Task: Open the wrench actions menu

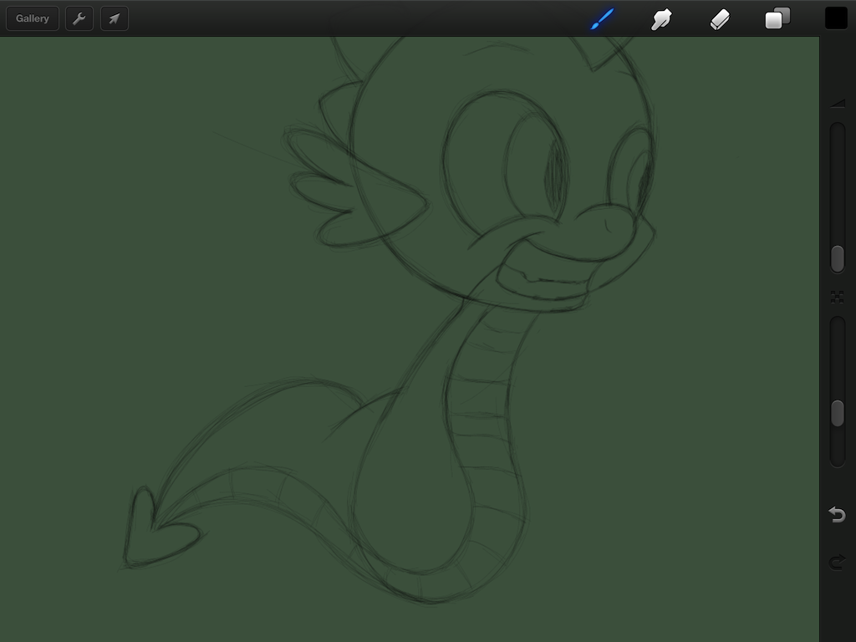Action: click(79, 18)
